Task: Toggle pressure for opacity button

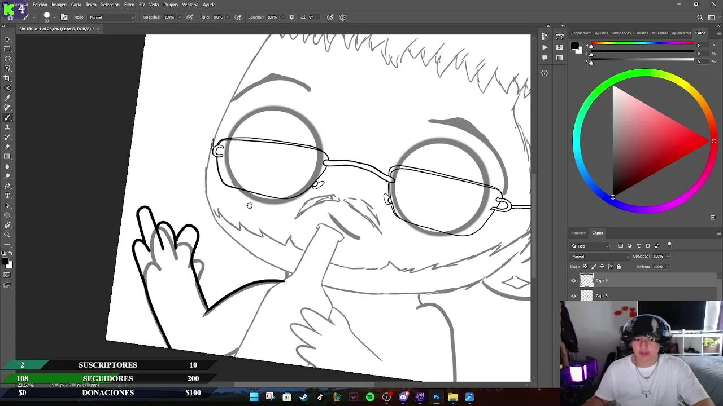Action: click(189, 17)
